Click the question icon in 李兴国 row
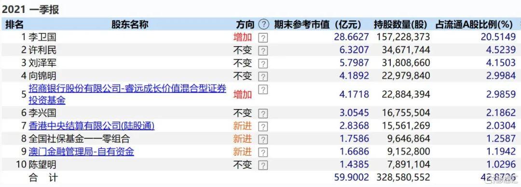The image size is (521, 187). point(263,114)
